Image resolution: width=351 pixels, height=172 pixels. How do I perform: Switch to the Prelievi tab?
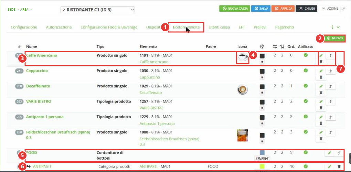point(260,27)
